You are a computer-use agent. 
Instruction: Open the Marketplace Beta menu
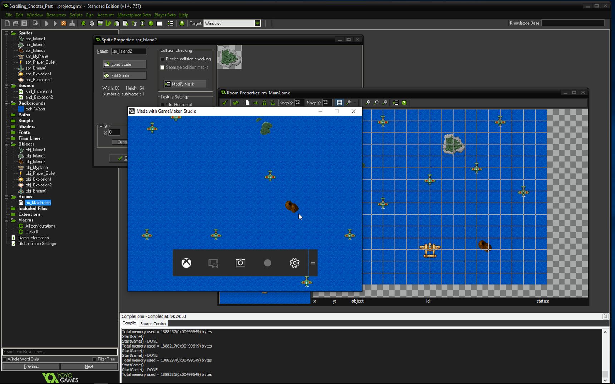(134, 15)
